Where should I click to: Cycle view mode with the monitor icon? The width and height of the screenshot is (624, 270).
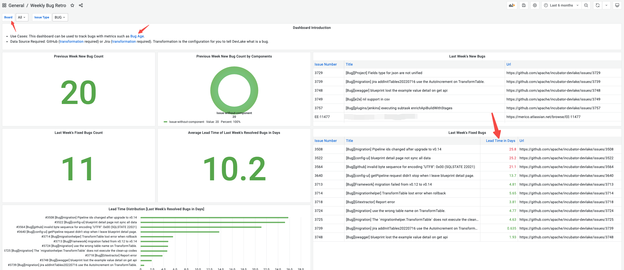[x=617, y=5]
